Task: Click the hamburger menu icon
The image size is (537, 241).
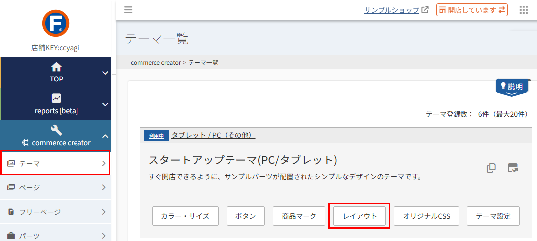Action: click(128, 10)
